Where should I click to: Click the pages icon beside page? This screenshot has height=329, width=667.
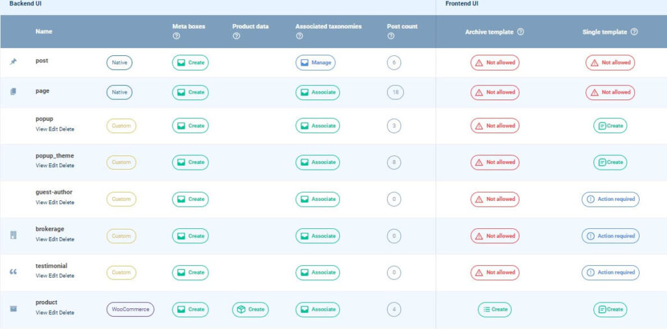pos(13,92)
